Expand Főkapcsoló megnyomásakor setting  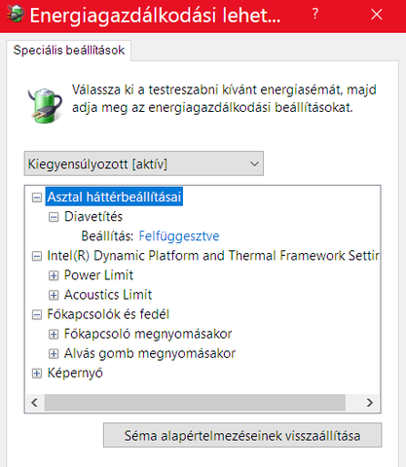tap(54, 334)
